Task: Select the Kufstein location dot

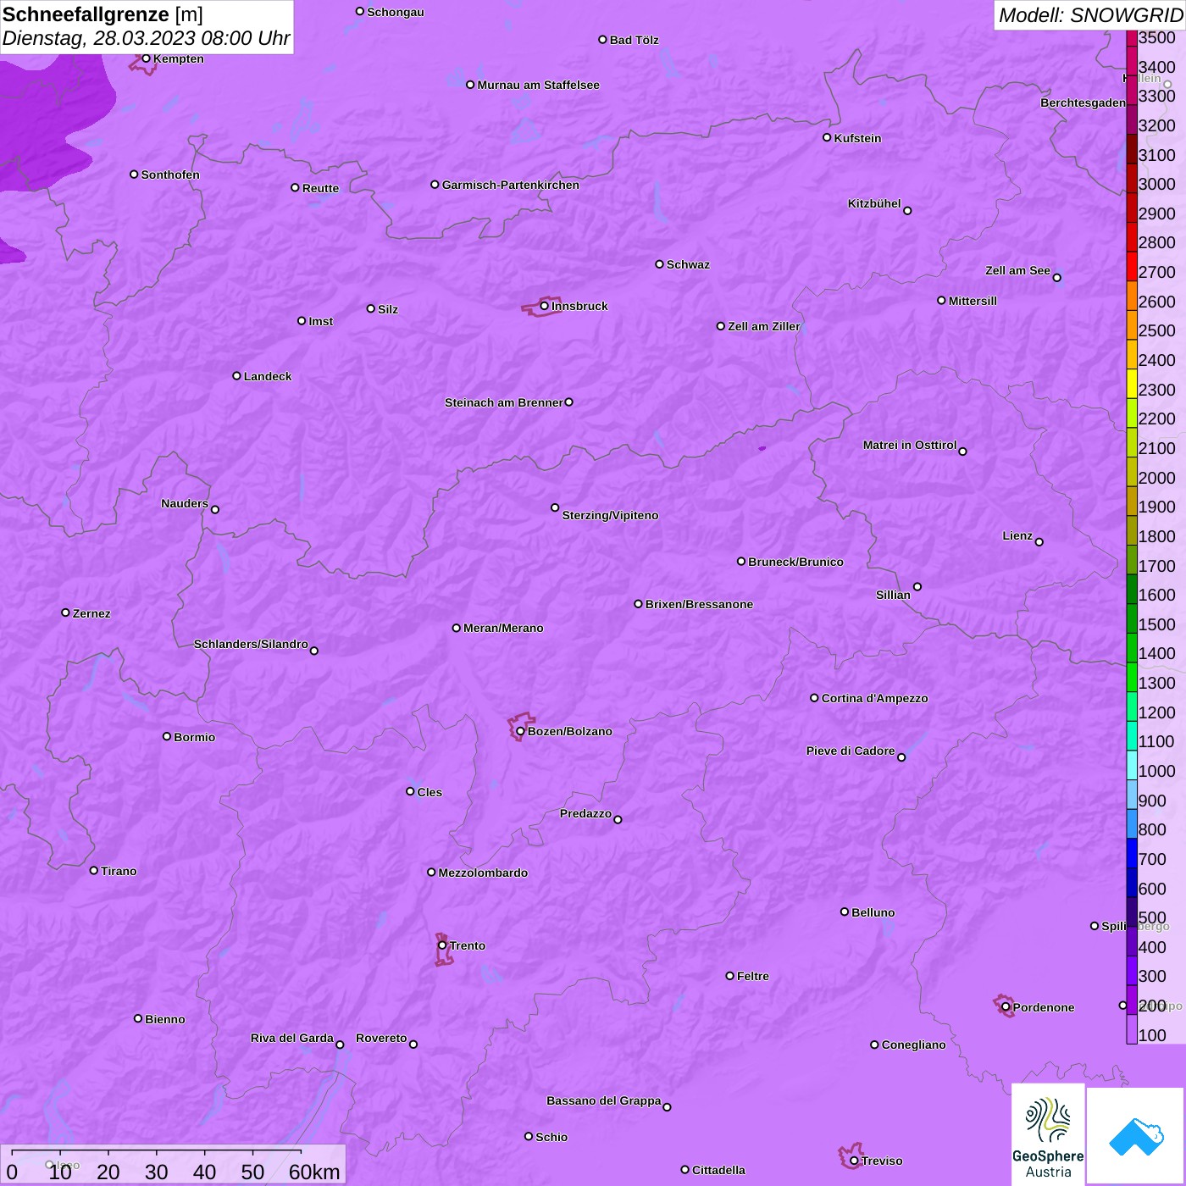Action: coord(827,137)
